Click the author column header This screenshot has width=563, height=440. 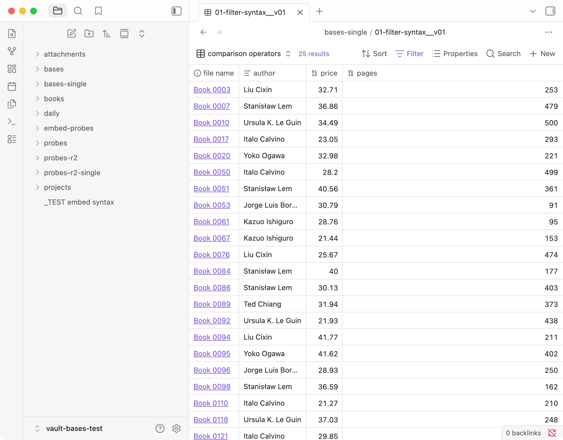[272, 73]
